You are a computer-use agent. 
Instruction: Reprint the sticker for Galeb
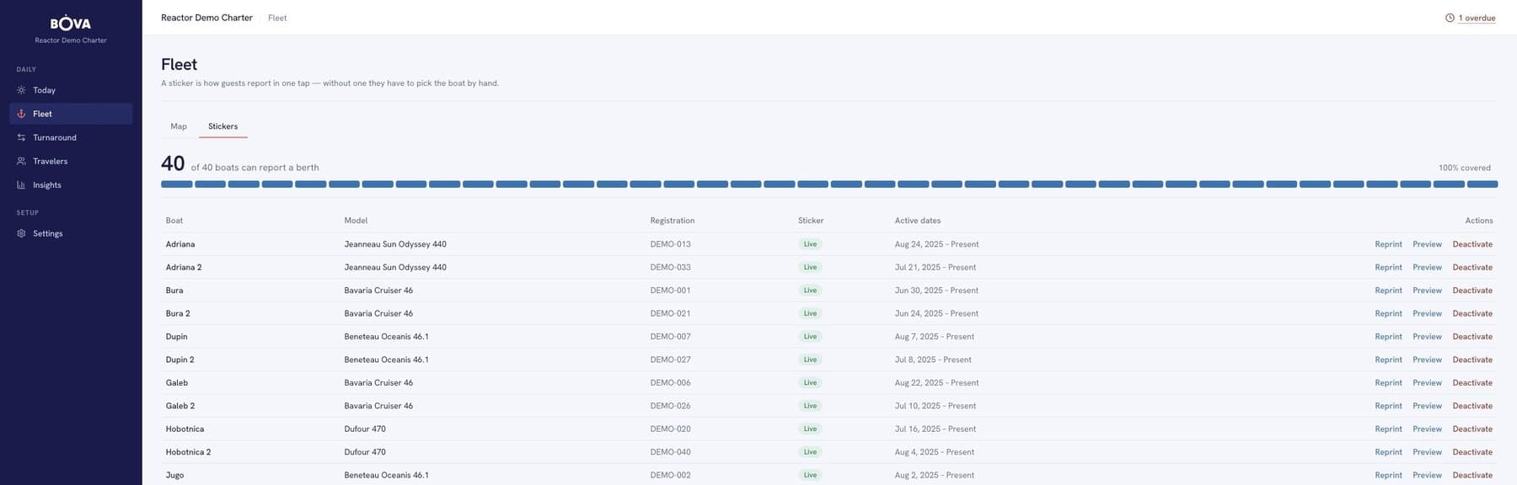1388,383
